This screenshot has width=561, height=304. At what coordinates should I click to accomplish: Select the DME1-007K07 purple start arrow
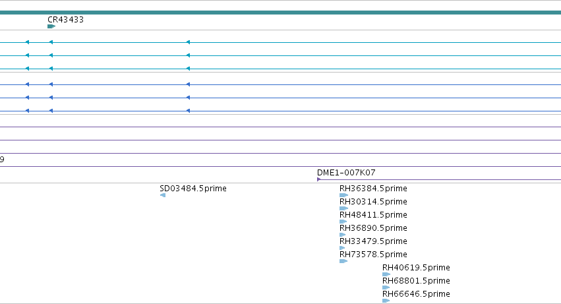tap(319, 179)
